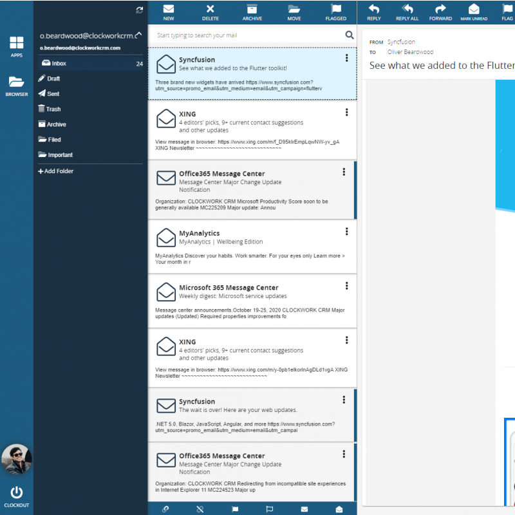Open the user profile avatar
The image size is (515, 515).
click(17, 459)
